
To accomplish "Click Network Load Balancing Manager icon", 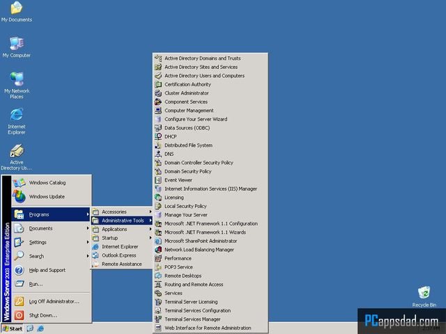I will point(158,250).
